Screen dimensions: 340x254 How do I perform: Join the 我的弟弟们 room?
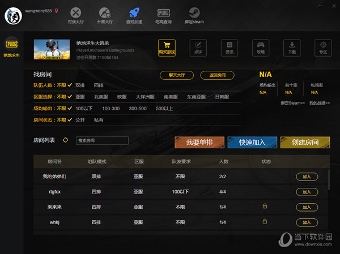tap(307, 176)
